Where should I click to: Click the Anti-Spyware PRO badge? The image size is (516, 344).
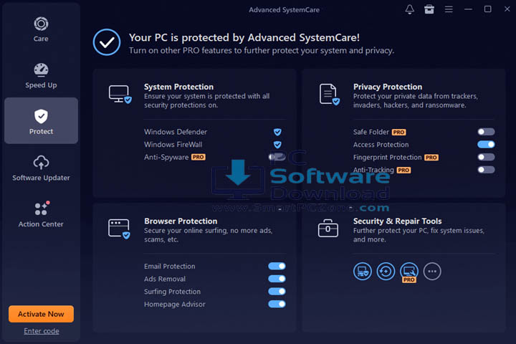pos(199,158)
